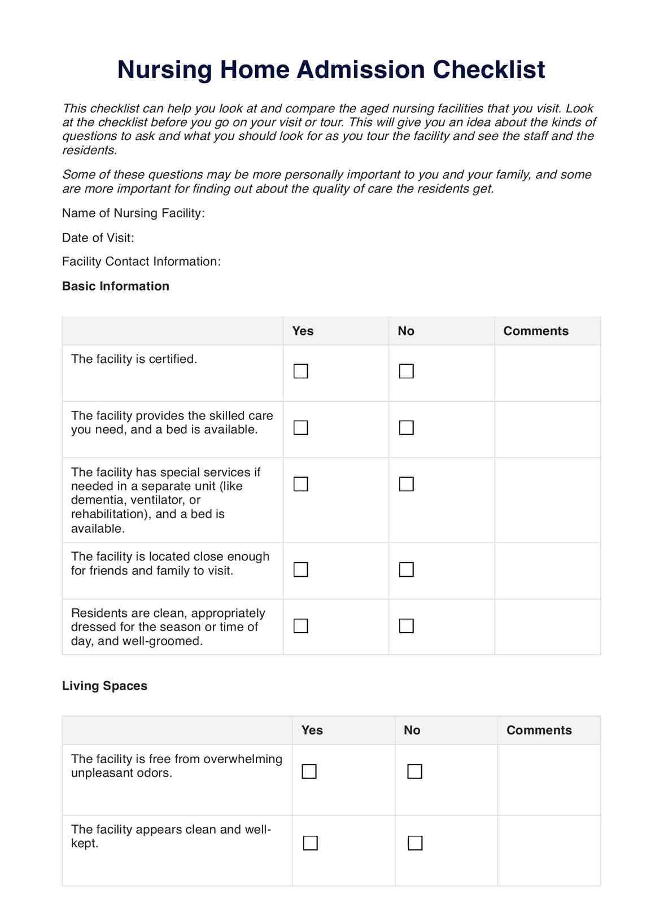Click the Date of Visit field
The height and width of the screenshot is (920, 664).
pos(282,238)
